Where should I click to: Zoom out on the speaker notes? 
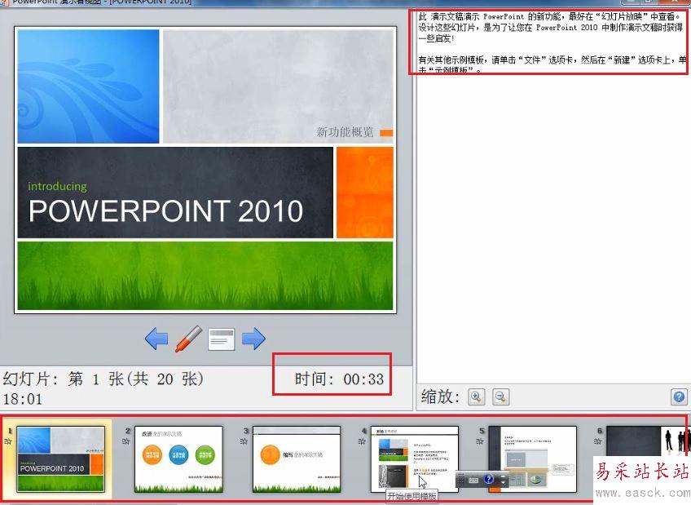(x=501, y=396)
